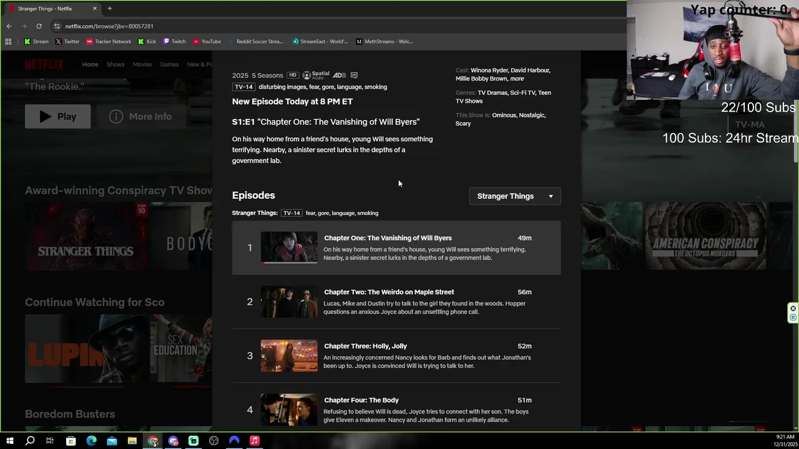Click episode 1 red progress bar

(x=289, y=263)
